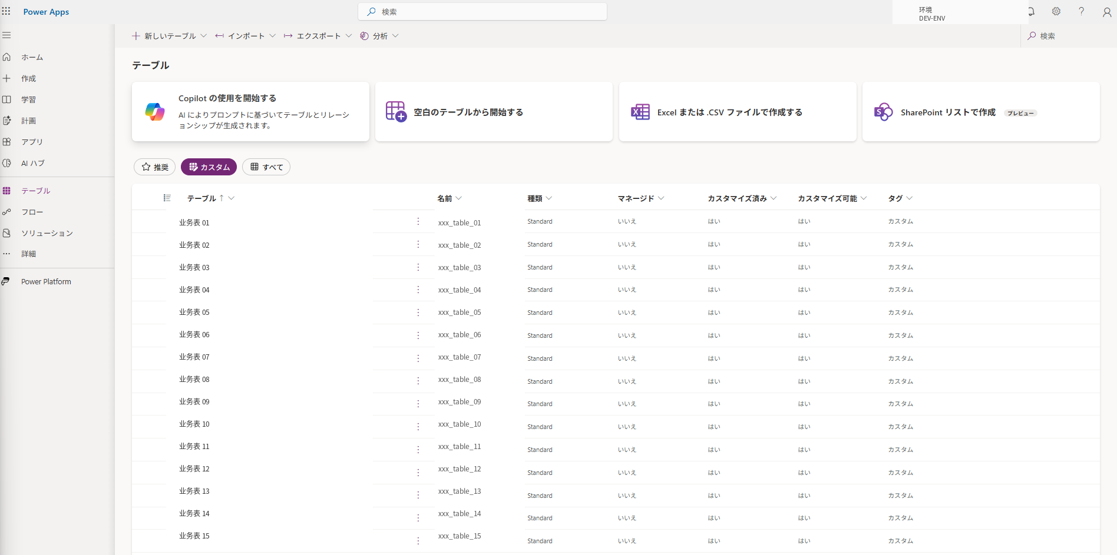Expand the 分析 dropdown
This screenshot has width=1117, height=555.
(x=395, y=36)
